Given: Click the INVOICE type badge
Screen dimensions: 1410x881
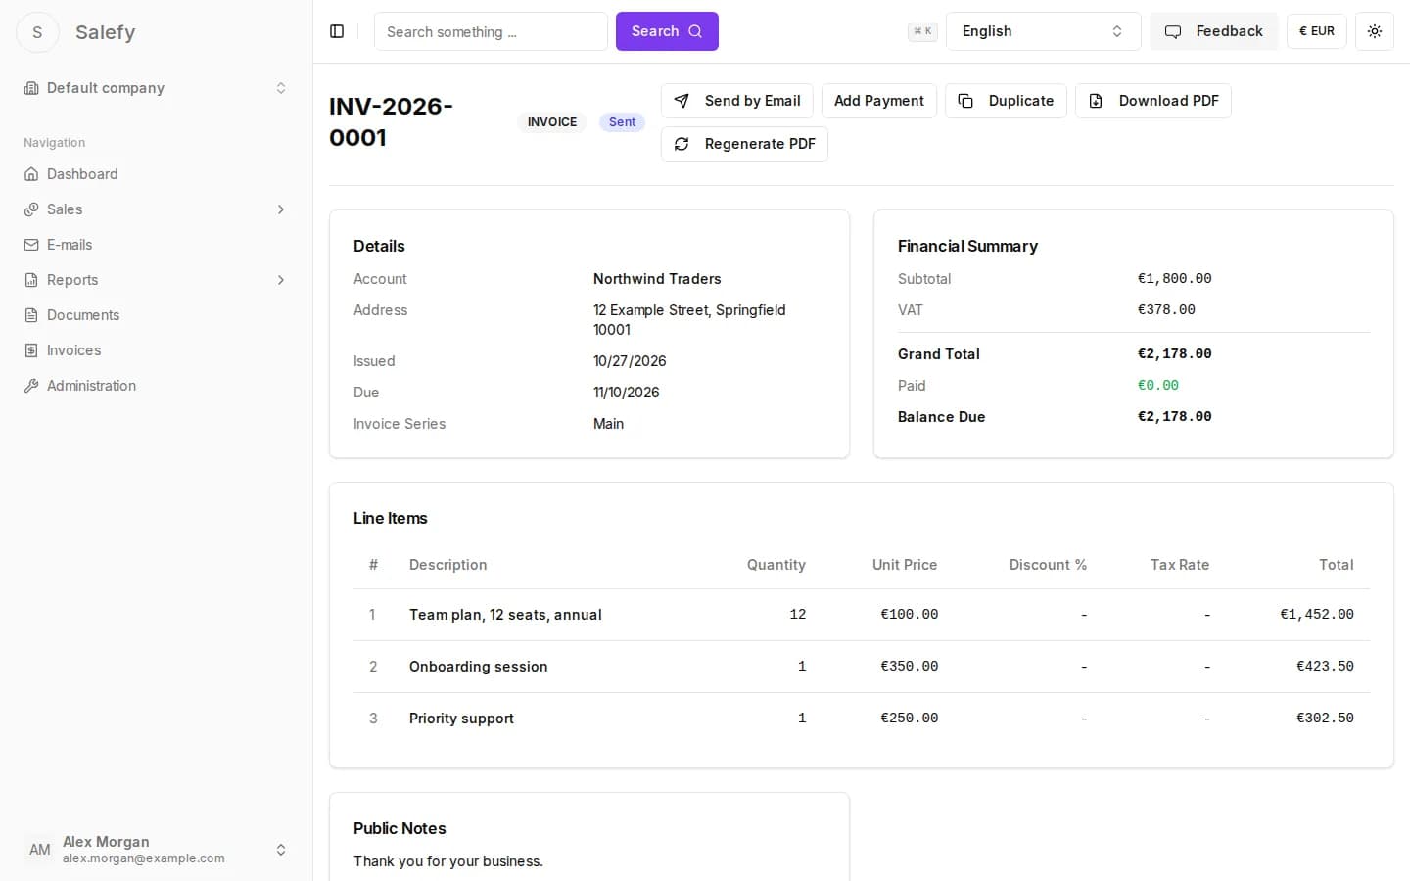Looking at the screenshot, I should coord(552,122).
